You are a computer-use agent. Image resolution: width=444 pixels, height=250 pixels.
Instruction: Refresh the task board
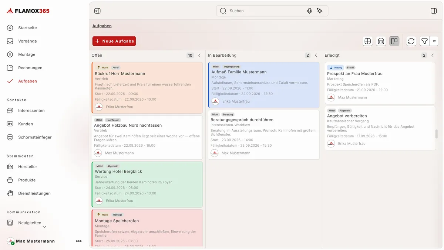coord(411,41)
